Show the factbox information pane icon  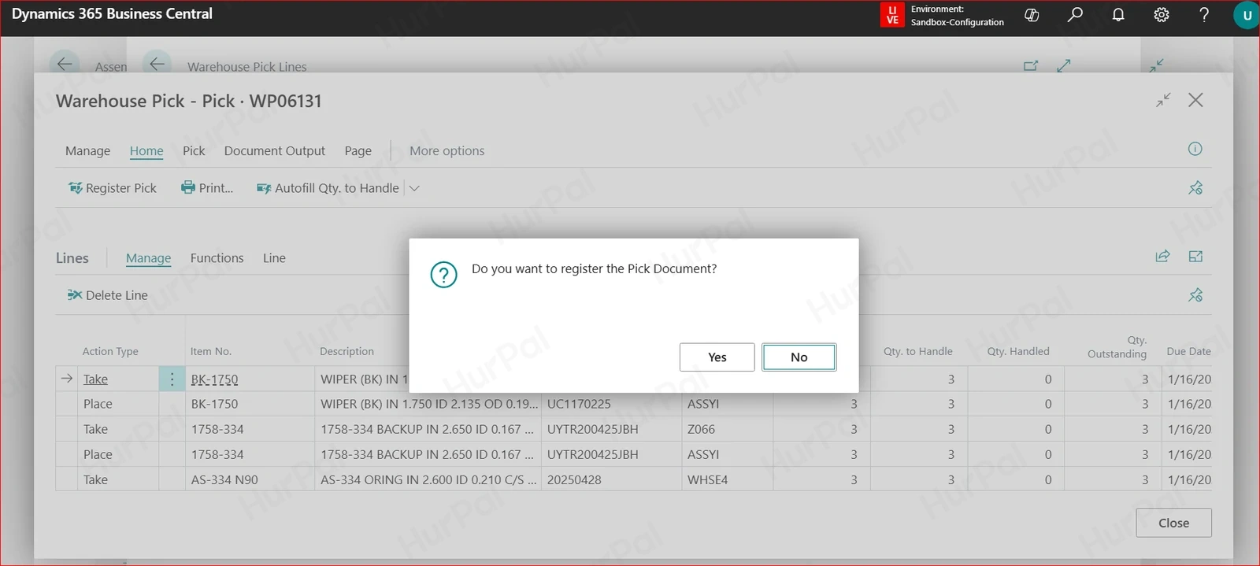coord(1195,149)
